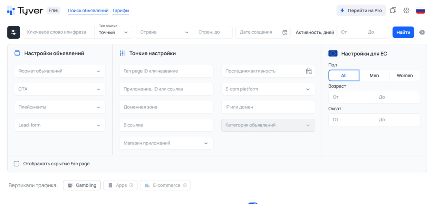Click the clear search filters X icon

422,32
